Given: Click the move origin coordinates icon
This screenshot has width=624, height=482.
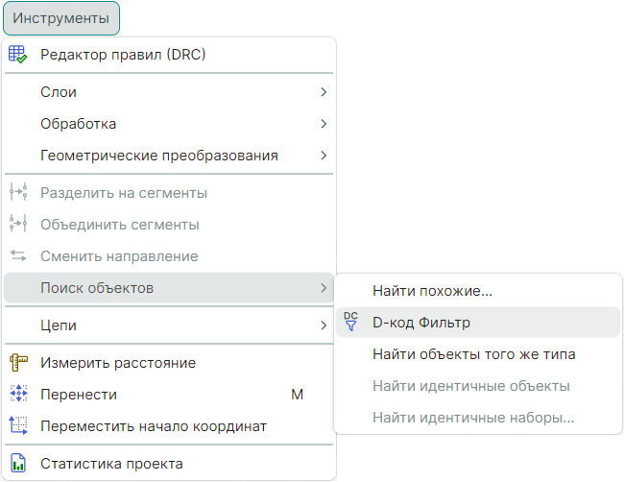Looking at the screenshot, I should pos(18,425).
